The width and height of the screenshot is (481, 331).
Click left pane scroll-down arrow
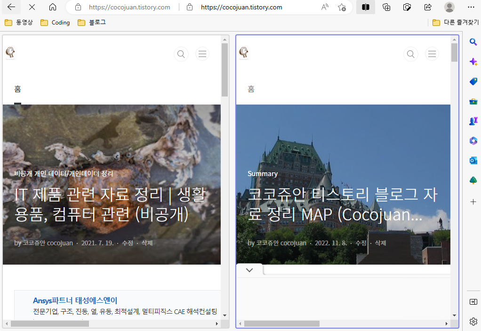click(224, 315)
